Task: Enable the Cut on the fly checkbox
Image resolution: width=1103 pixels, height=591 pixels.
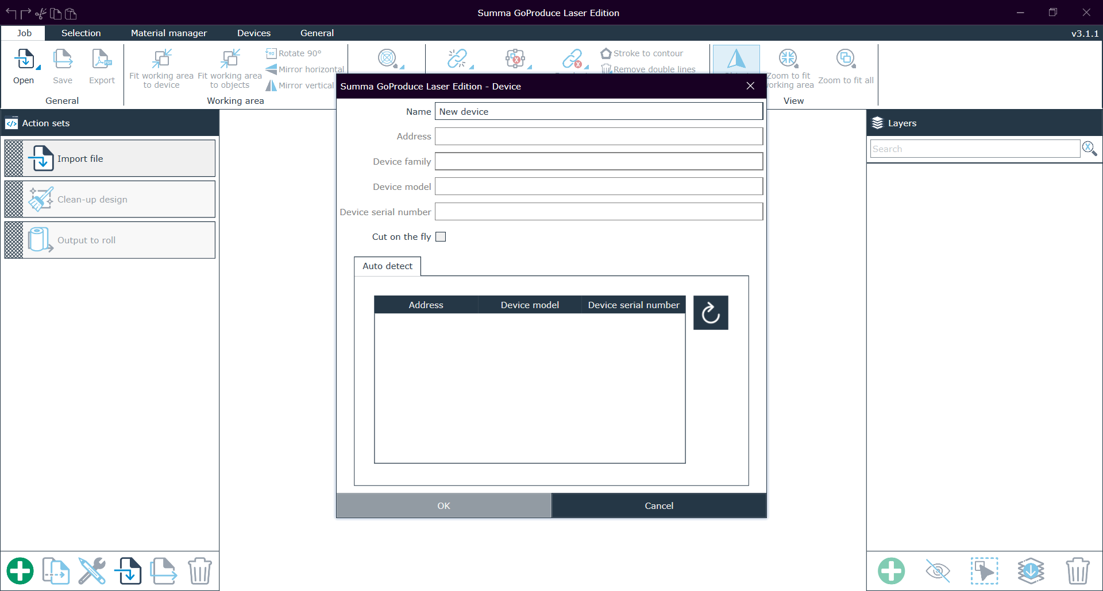Action: (441, 237)
